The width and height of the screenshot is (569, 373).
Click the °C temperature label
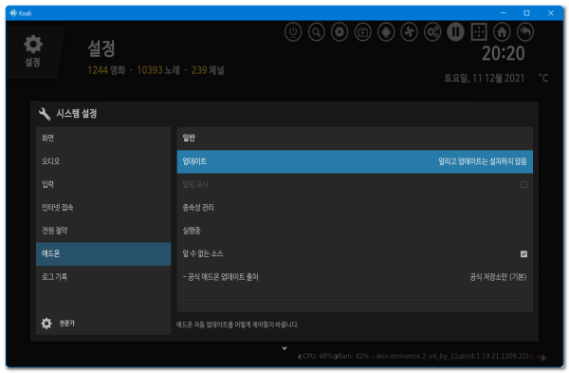coord(543,78)
